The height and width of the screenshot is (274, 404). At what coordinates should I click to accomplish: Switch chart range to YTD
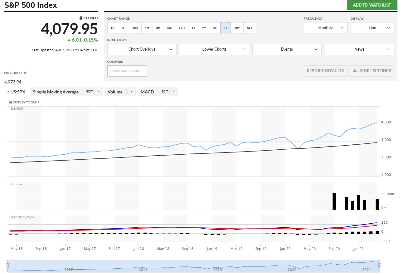[182, 28]
